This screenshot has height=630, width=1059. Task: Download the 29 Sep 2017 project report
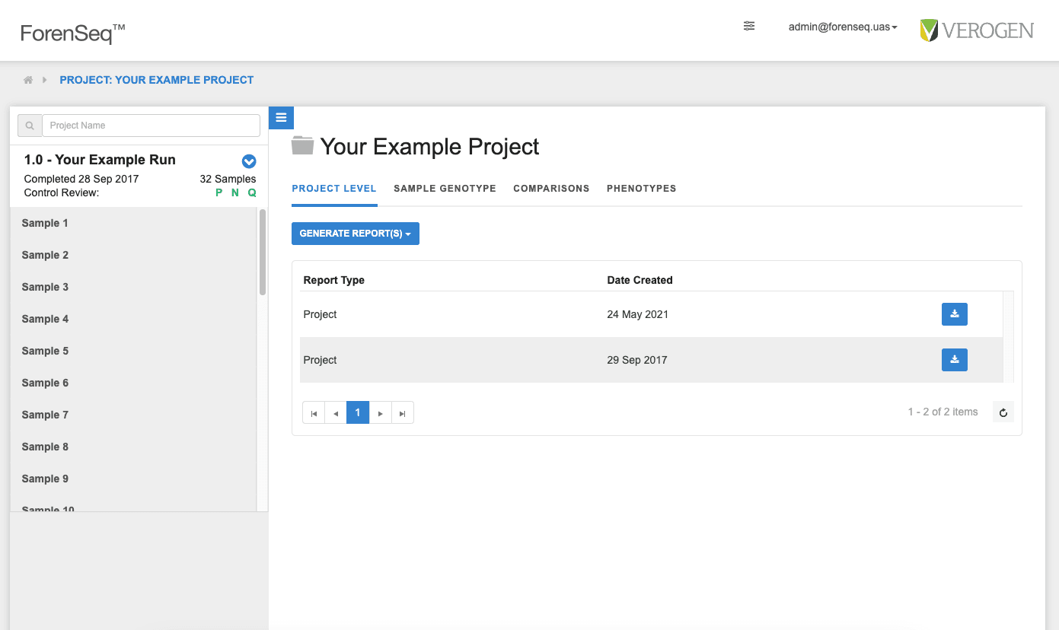click(955, 360)
